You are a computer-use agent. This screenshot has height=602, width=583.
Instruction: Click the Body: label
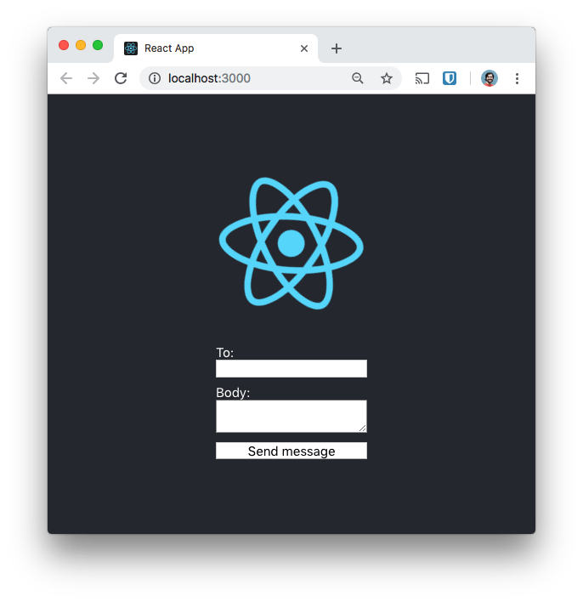[x=233, y=392]
